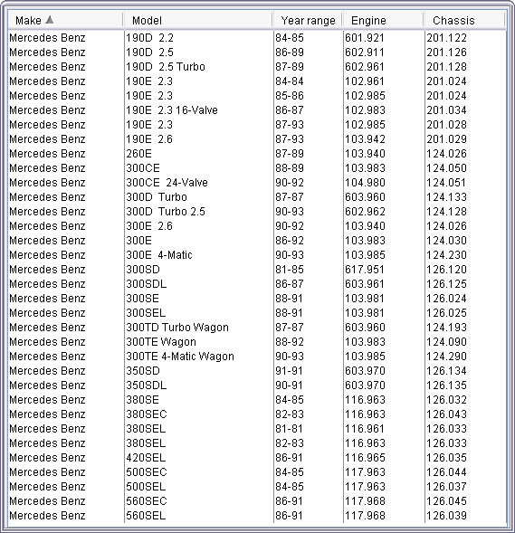This screenshot has height=533, width=515.
Task: Select model cell 380SEC
Action: tap(147, 414)
